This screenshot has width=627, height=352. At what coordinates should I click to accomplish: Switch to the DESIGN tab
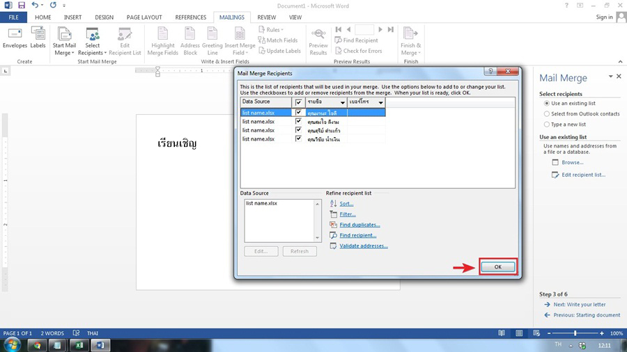[x=104, y=17]
